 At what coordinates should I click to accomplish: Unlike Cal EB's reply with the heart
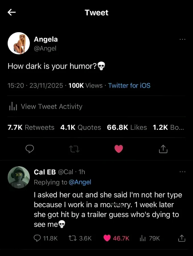tap(107, 238)
